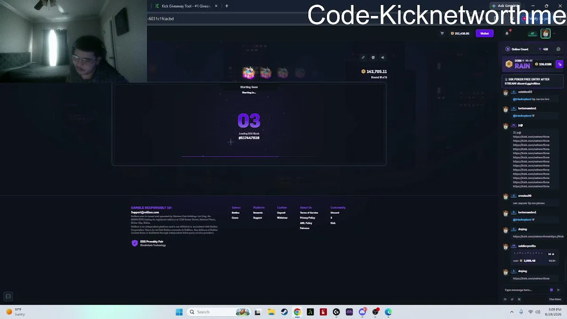The image size is (567, 319).
Task: Open Withdraw link in footer
Action: click(282, 218)
